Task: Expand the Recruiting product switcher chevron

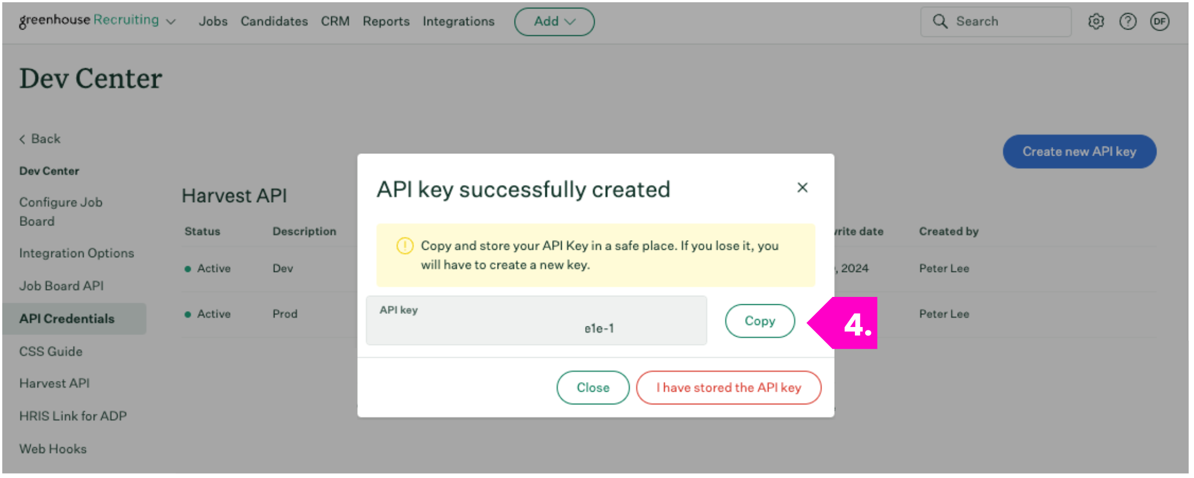Action: 170,22
